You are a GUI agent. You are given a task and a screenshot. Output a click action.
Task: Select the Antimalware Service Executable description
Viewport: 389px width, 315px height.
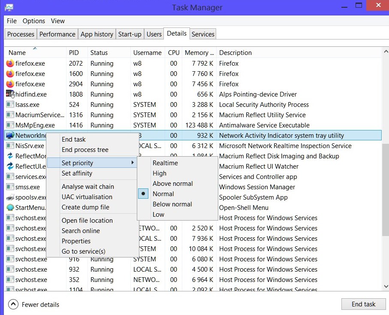(264, 125)
